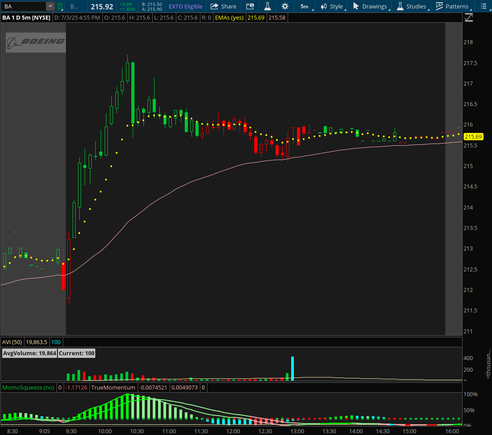
Task: Click the 'AVi (50)' volume study label
Action: click(12, 342)
